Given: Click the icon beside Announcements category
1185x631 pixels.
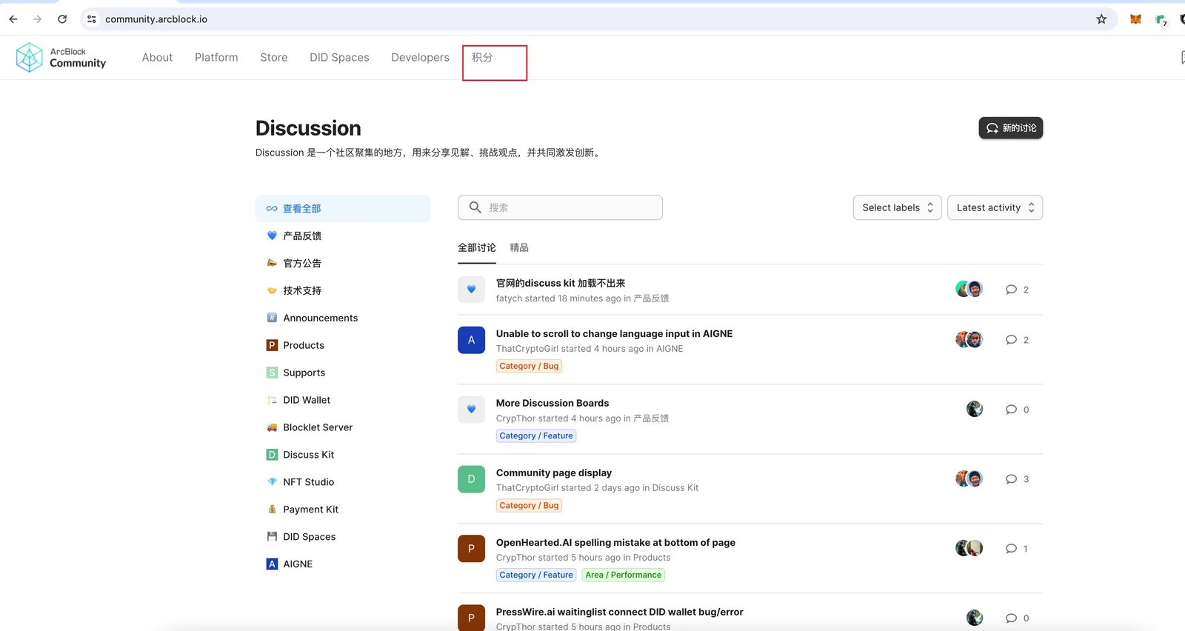Looking at the screenshot, I should 272,318.
